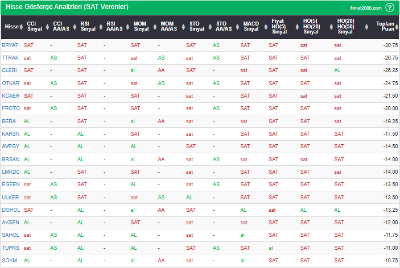Image resolution: width=400 pixels, height=268 pixels.
Task: Open the DOHOL stock link
Action: pos(11,210)
